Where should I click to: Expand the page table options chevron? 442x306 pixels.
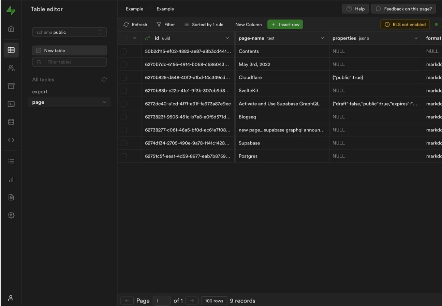104,102
